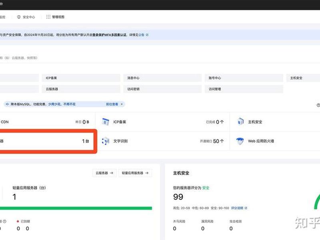Click the 主机安全 product icon in the product list
Image resolution: width=320 pixels, height=240 pixels.
point(240,121)
